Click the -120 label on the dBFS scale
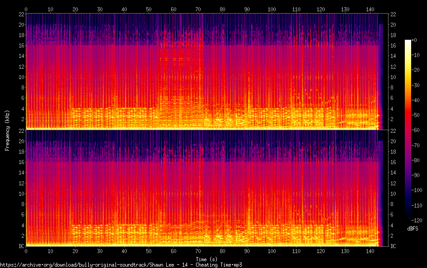427x268 pixels. 417,221
